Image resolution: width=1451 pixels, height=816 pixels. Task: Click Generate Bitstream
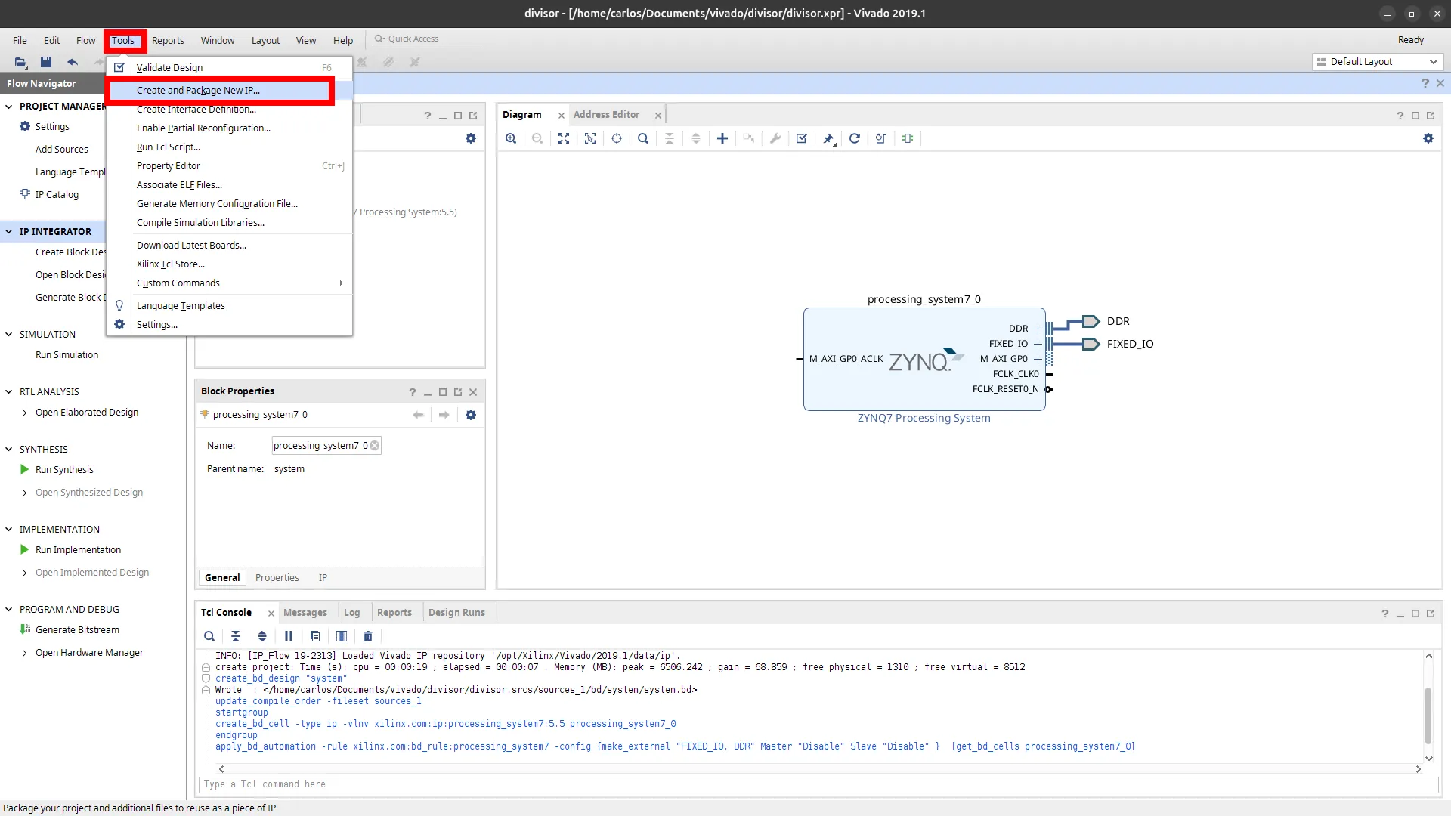(77, 630)
